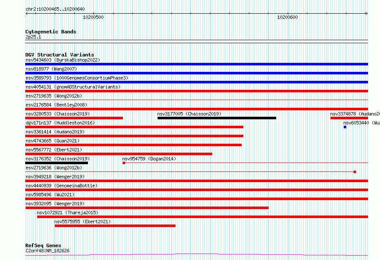Image resolution: width=380 pixels, height=260 pixels.
Task: Select nsv1072921 (Thareja2015) label
Action: 67,213
